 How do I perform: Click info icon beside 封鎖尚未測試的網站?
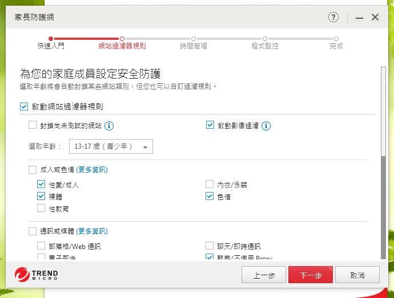(109, 126)
